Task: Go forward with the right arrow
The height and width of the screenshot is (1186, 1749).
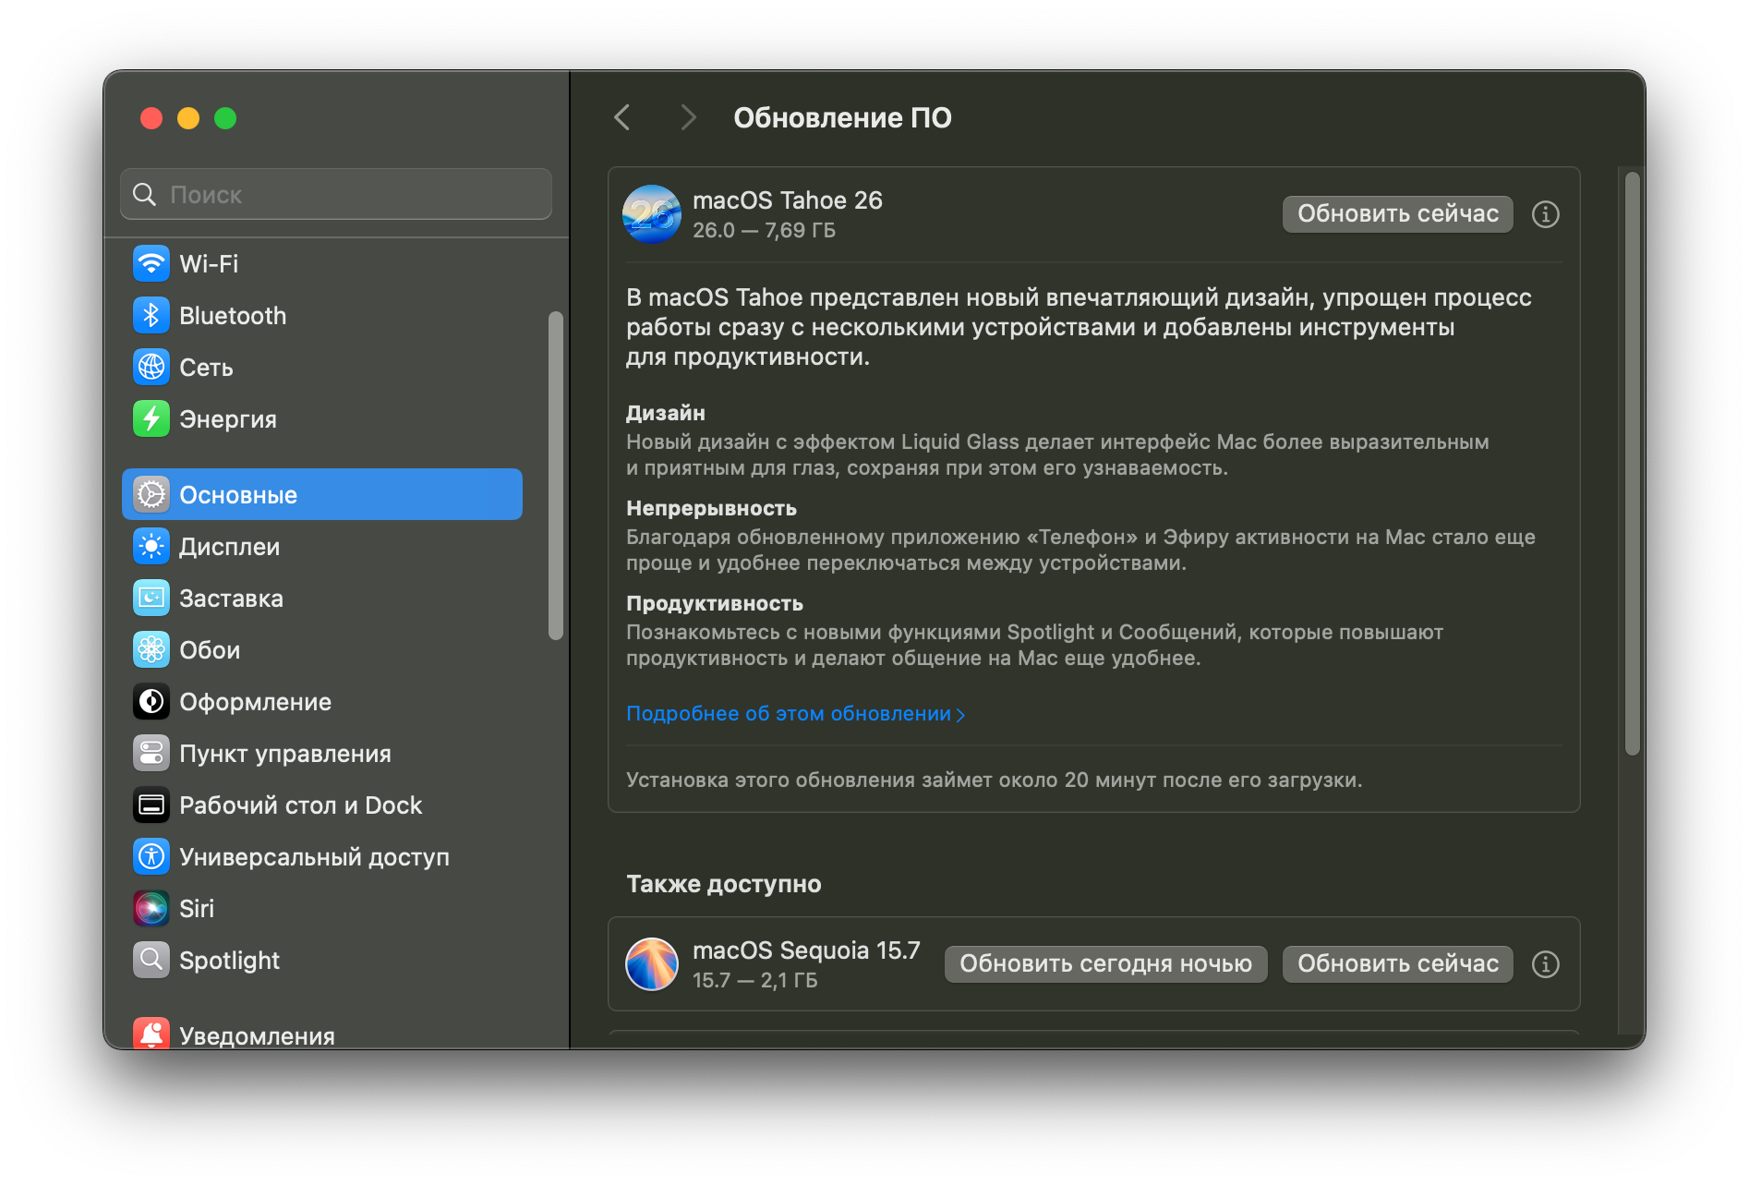Action: point(688,118)
